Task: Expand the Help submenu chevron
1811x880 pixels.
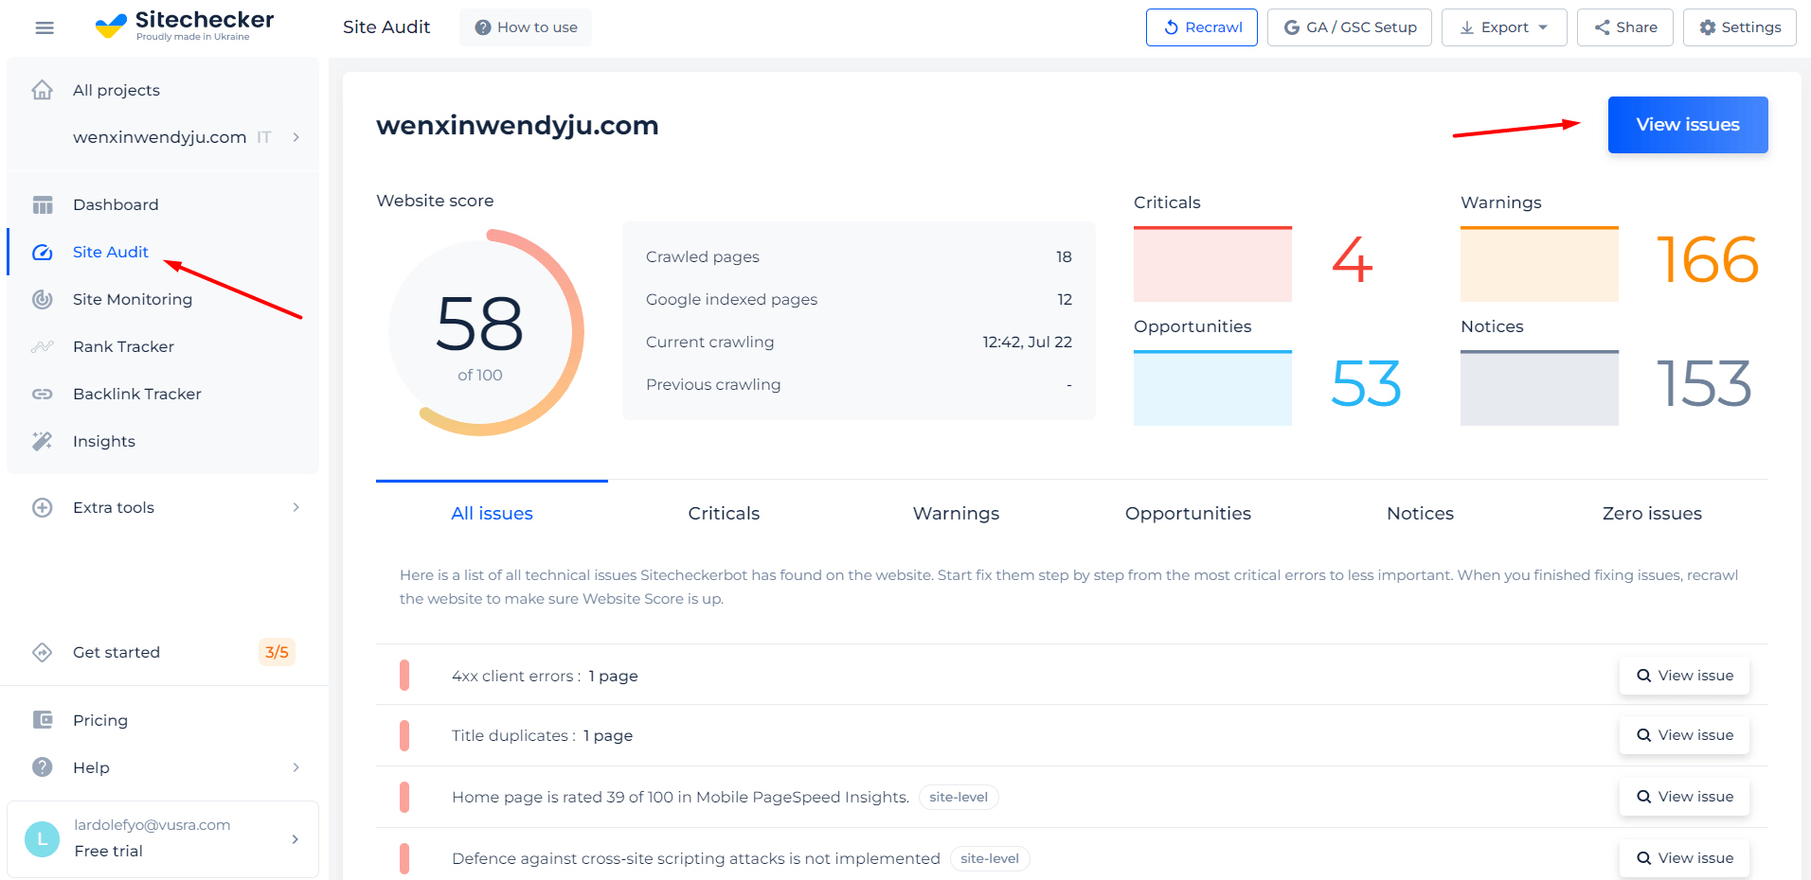Action: click(x=296, y=767)
